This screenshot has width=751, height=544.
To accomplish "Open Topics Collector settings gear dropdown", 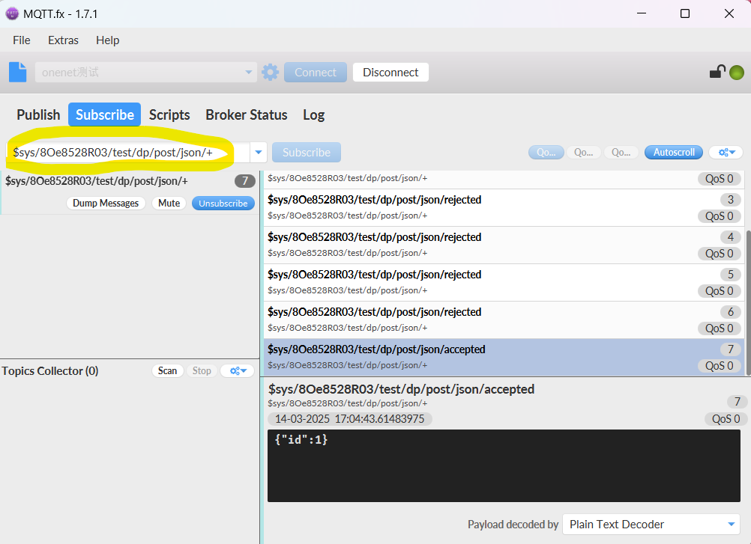I will pos(238,371).
